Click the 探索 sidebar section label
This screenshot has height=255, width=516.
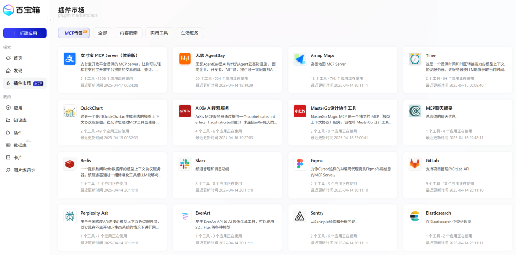coord(7,47)
